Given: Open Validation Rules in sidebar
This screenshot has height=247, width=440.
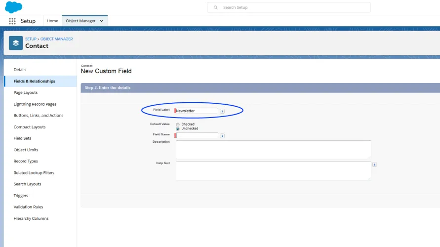Looking at the screenshot, I should point(28,207).
